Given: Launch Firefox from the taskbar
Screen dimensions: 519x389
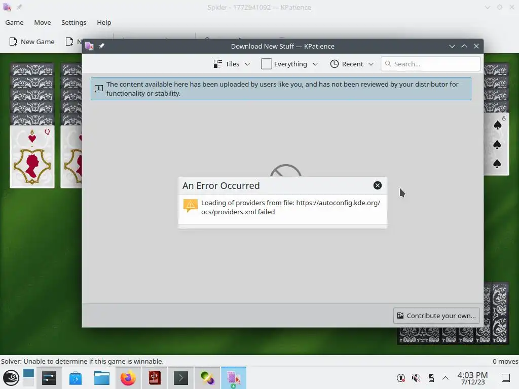Looking at the screenshot, I should pos(128,378).
